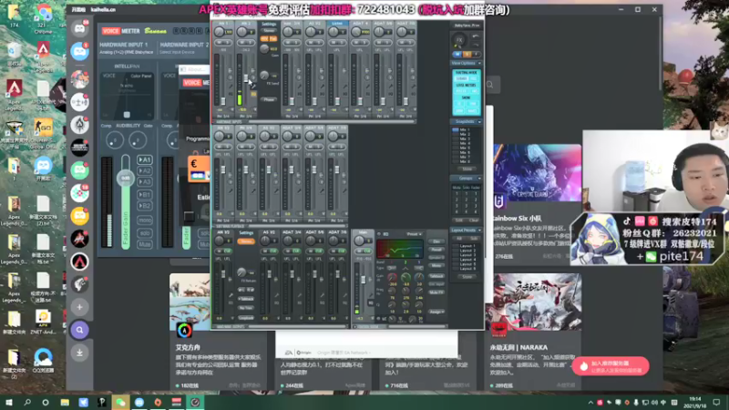Screen dimensions: 729x410
Task: Click red band 1 EQ gain knob
Action: [x=393, y=277]
